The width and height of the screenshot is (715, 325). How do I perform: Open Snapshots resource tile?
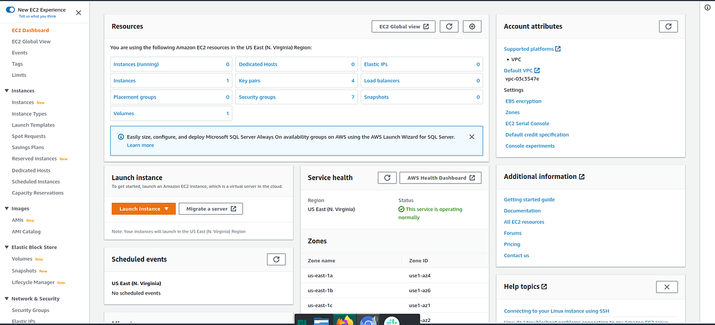pos(422,97)
